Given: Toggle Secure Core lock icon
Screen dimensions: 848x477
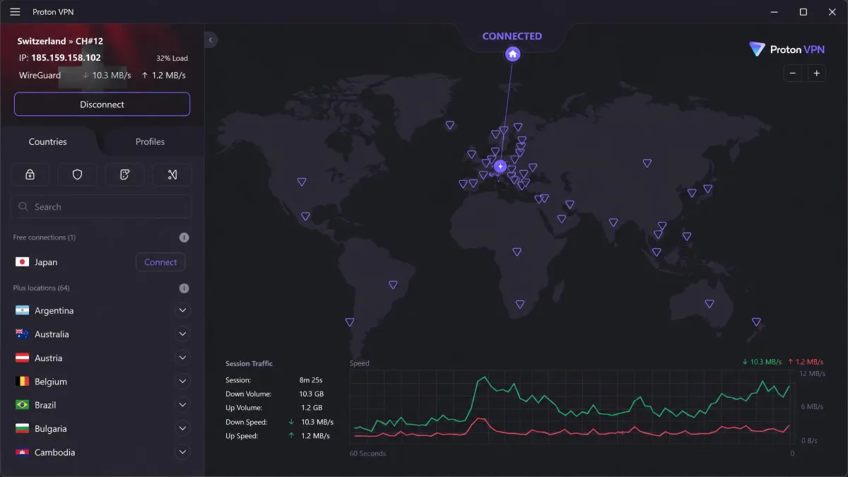Looking at the screenshot, I should (30, 175).
